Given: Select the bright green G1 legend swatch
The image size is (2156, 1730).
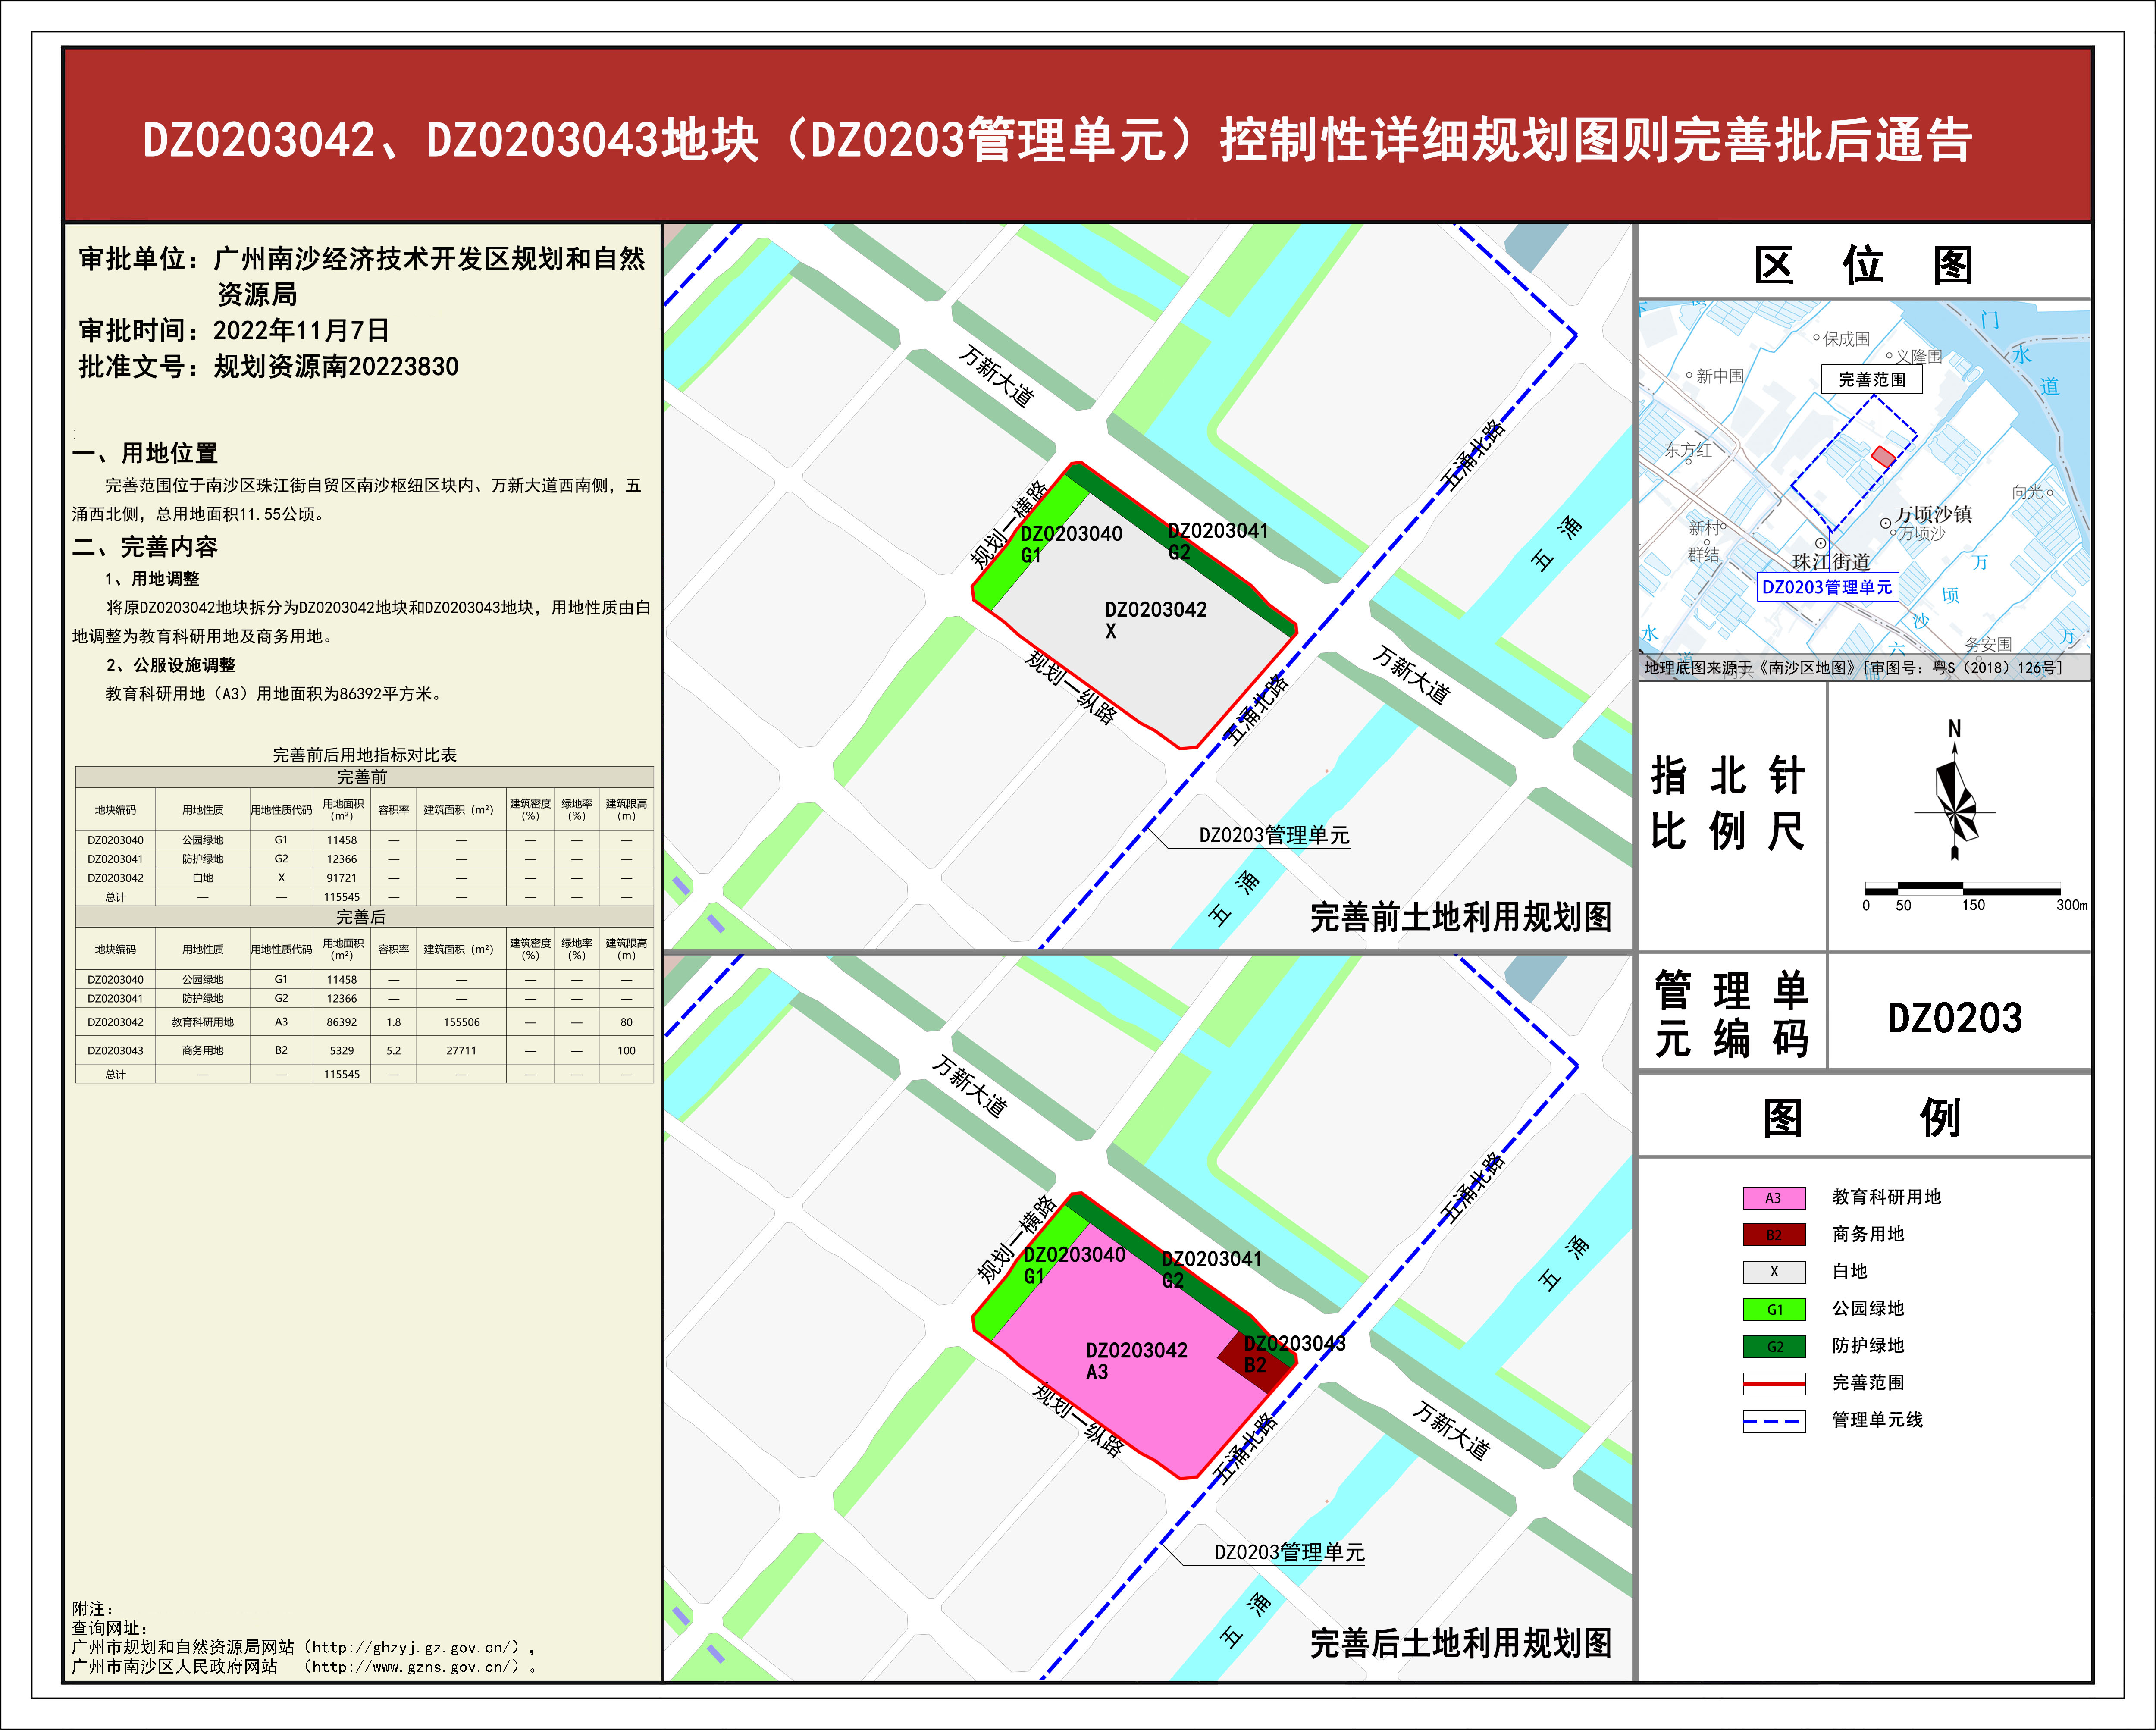Looking at the screenshot, I should tap(1774, 1309).
